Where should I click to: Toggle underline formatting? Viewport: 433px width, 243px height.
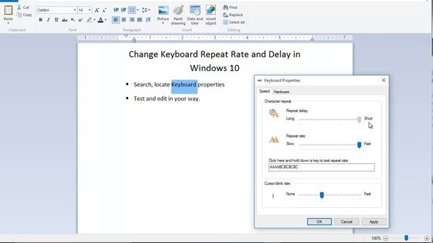point(56,20)
